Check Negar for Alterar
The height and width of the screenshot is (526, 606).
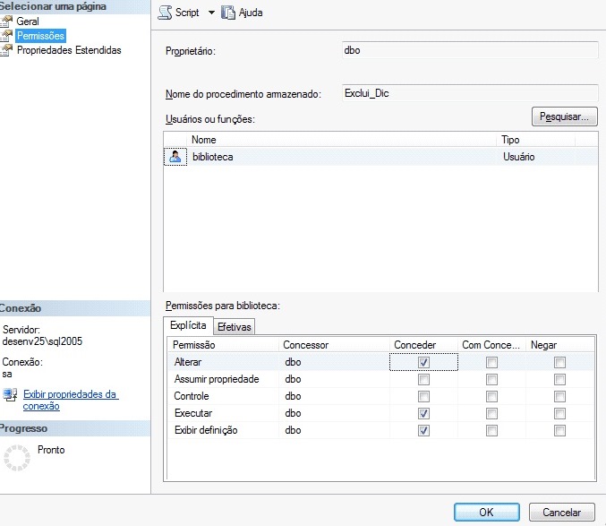(x=559, y=362)
